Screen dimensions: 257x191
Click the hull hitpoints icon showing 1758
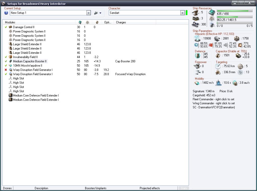point(236,39)
